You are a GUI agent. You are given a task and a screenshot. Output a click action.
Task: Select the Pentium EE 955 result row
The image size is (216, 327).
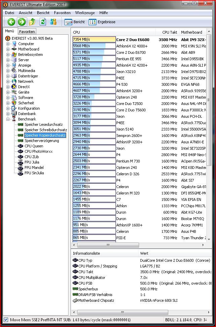[139, 59]
